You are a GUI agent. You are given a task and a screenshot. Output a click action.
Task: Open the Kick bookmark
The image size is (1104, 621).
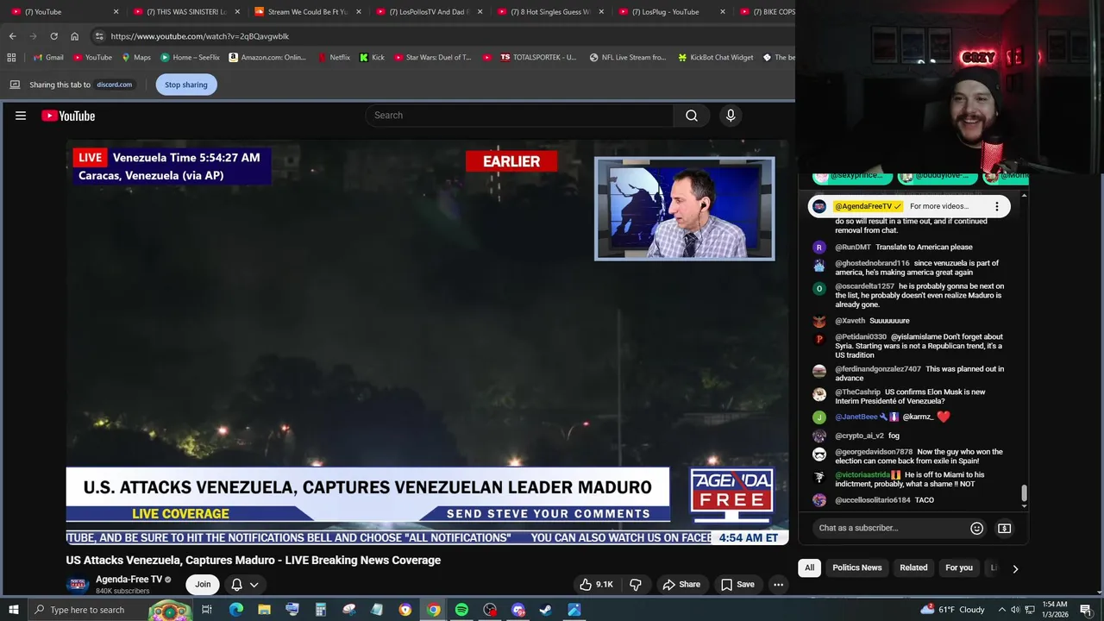pyautogui.click(x=372, y=58)
